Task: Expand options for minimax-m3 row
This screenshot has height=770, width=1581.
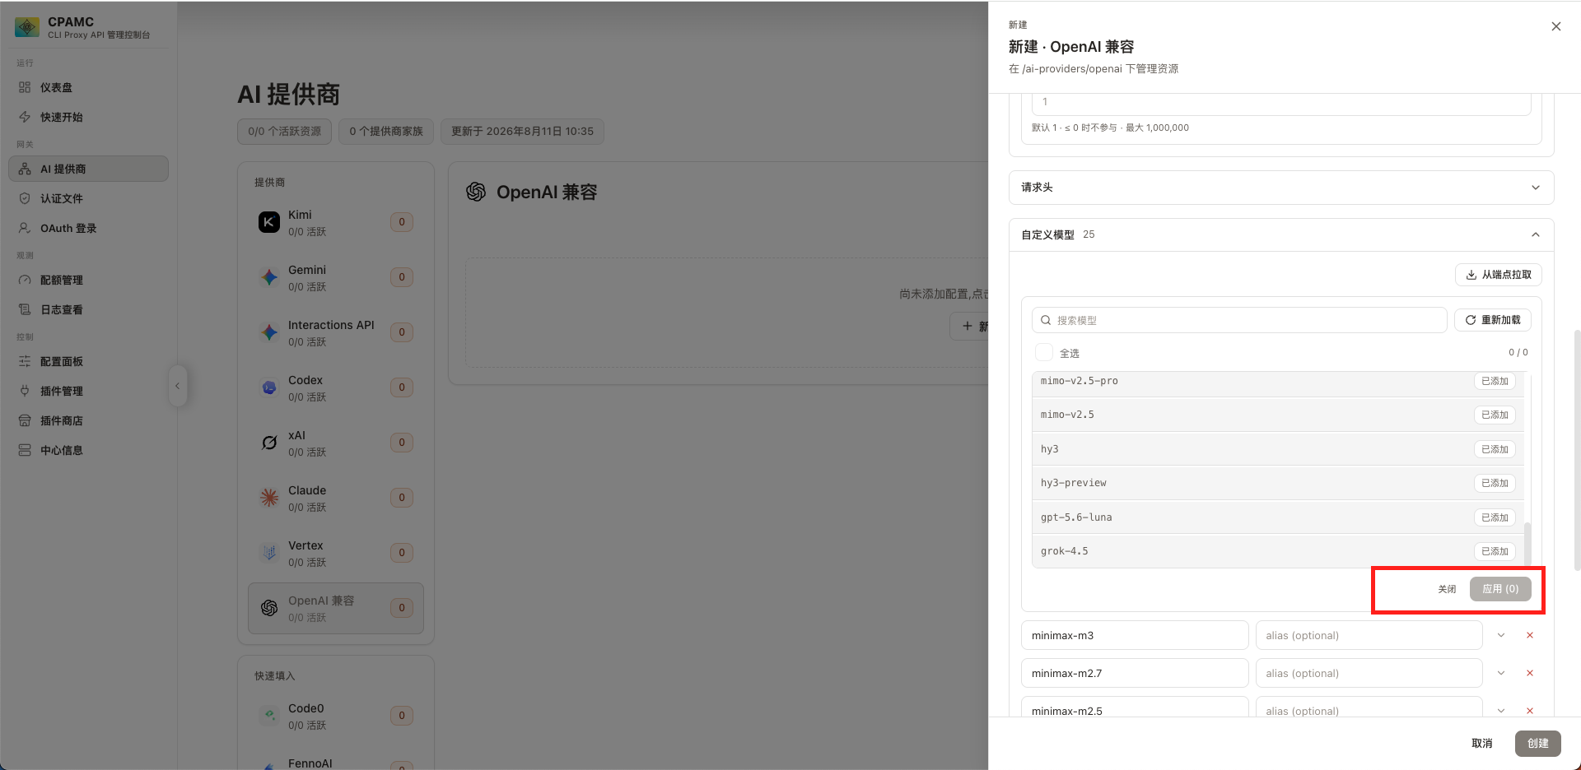Action: (x=1501, y=635)
